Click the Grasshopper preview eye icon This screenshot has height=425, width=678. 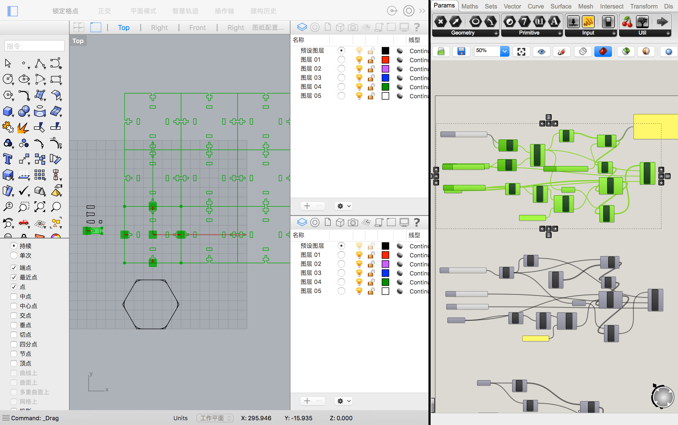tap(541, 52)
